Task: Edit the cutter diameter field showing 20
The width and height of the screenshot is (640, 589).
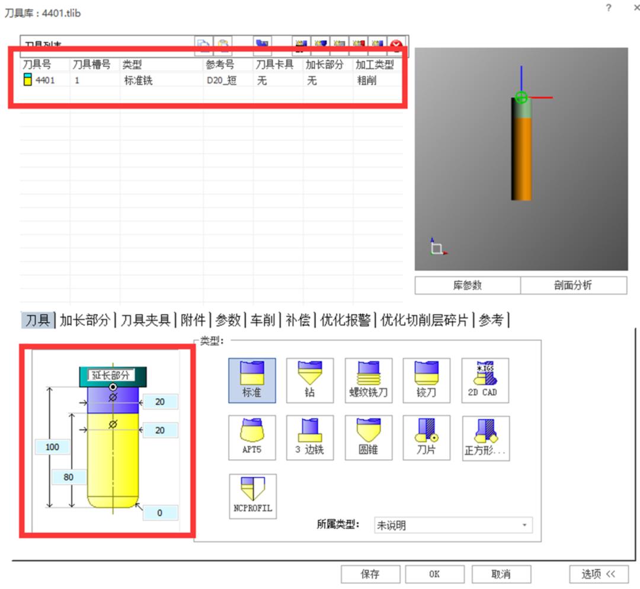Action: [160, 430]
